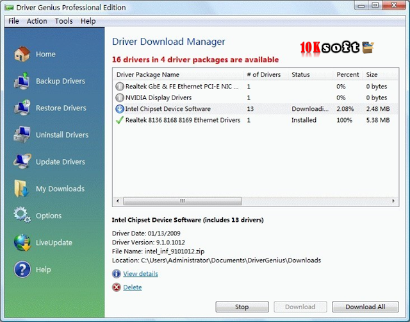The width and height of the screenshot is (410, 322).
Task: Stop the current download
Action: 242,307
